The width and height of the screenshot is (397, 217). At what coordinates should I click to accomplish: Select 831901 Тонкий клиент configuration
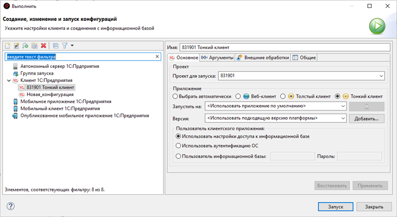50,88
